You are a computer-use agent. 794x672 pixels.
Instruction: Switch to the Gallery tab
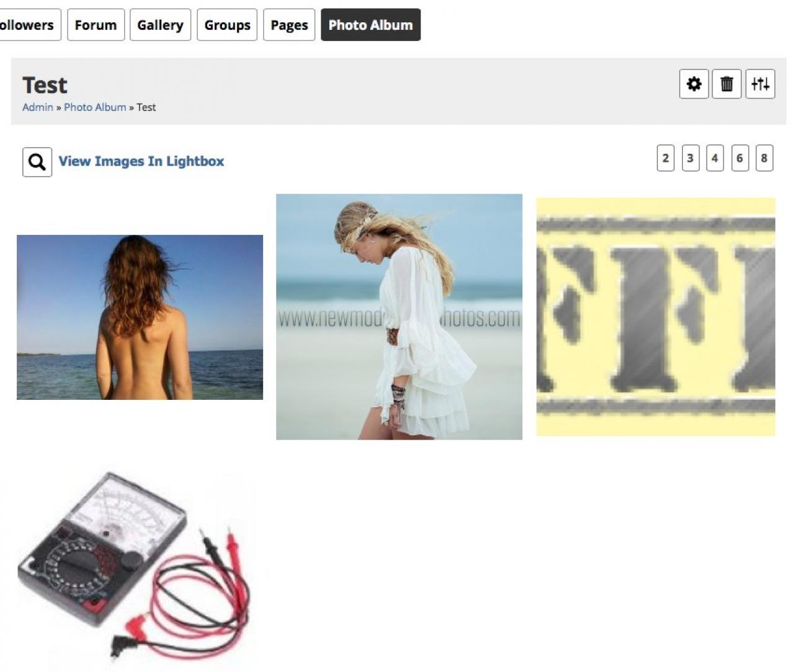tap(160, 25)
